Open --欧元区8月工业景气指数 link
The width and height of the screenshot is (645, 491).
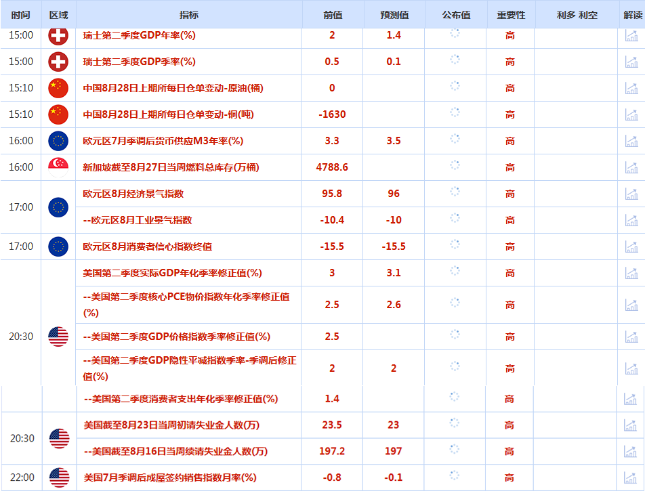click(138, 220)
